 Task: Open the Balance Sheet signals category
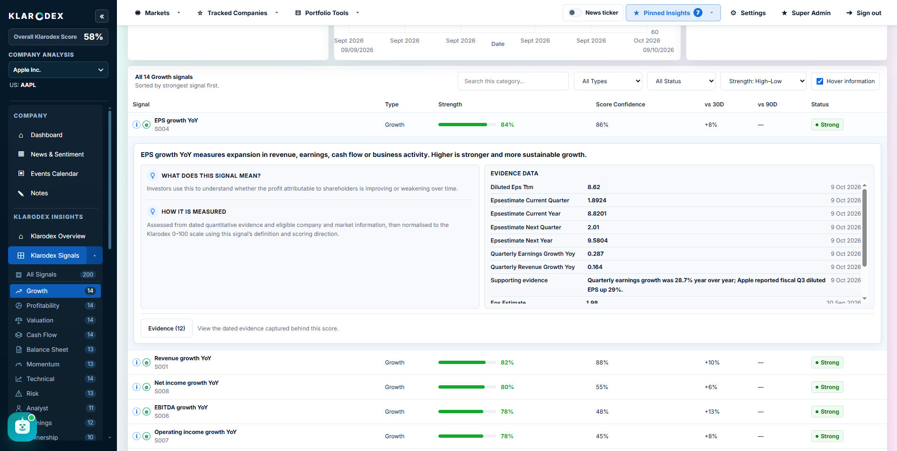[x=55, y=350]
